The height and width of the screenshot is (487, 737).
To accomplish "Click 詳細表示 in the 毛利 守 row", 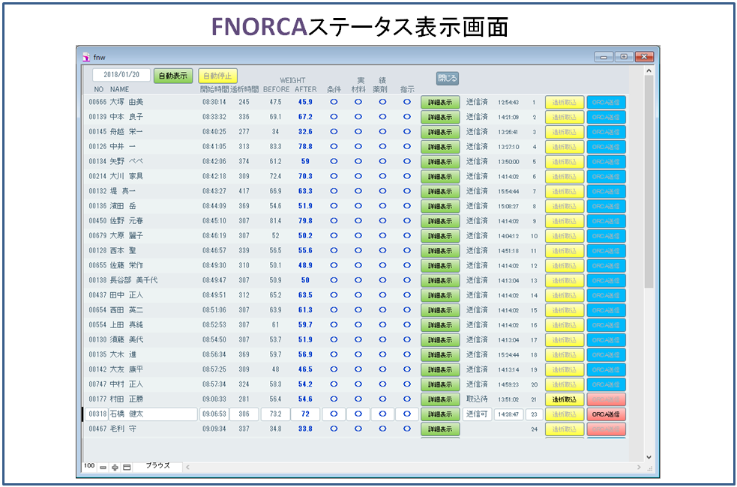I will pos(440,429).
